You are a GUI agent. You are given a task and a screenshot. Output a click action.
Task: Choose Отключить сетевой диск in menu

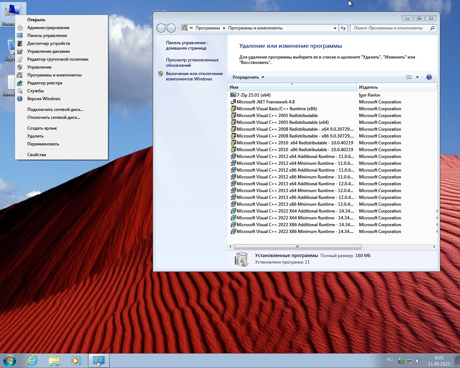click(x=54, y=117)
